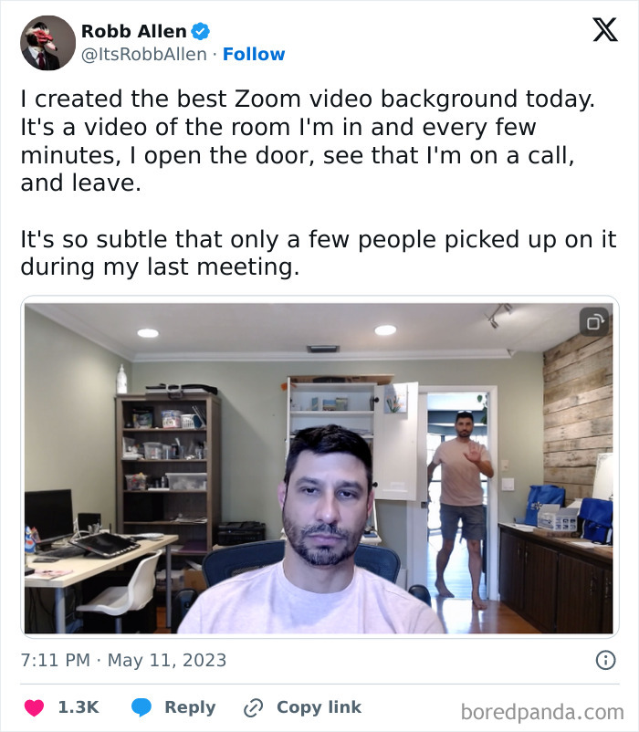
Task: Click the boredpanda.com watermark
Action: click(x=542, y=713)
